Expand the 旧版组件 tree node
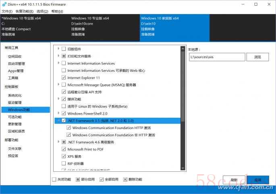Viewport: 276px width, 194px height. pyautogui.click(x=58, y=48)
